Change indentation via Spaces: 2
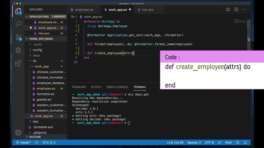 coord(194,143)
